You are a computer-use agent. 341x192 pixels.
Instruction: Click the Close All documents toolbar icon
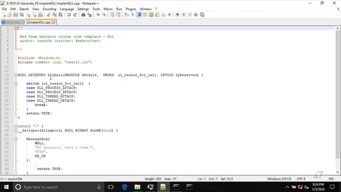click(x=34, y=15)
